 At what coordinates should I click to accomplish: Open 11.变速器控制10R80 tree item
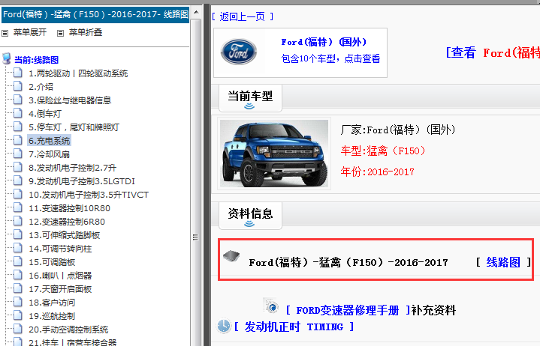pyautogui.click(x=69, y=208)
